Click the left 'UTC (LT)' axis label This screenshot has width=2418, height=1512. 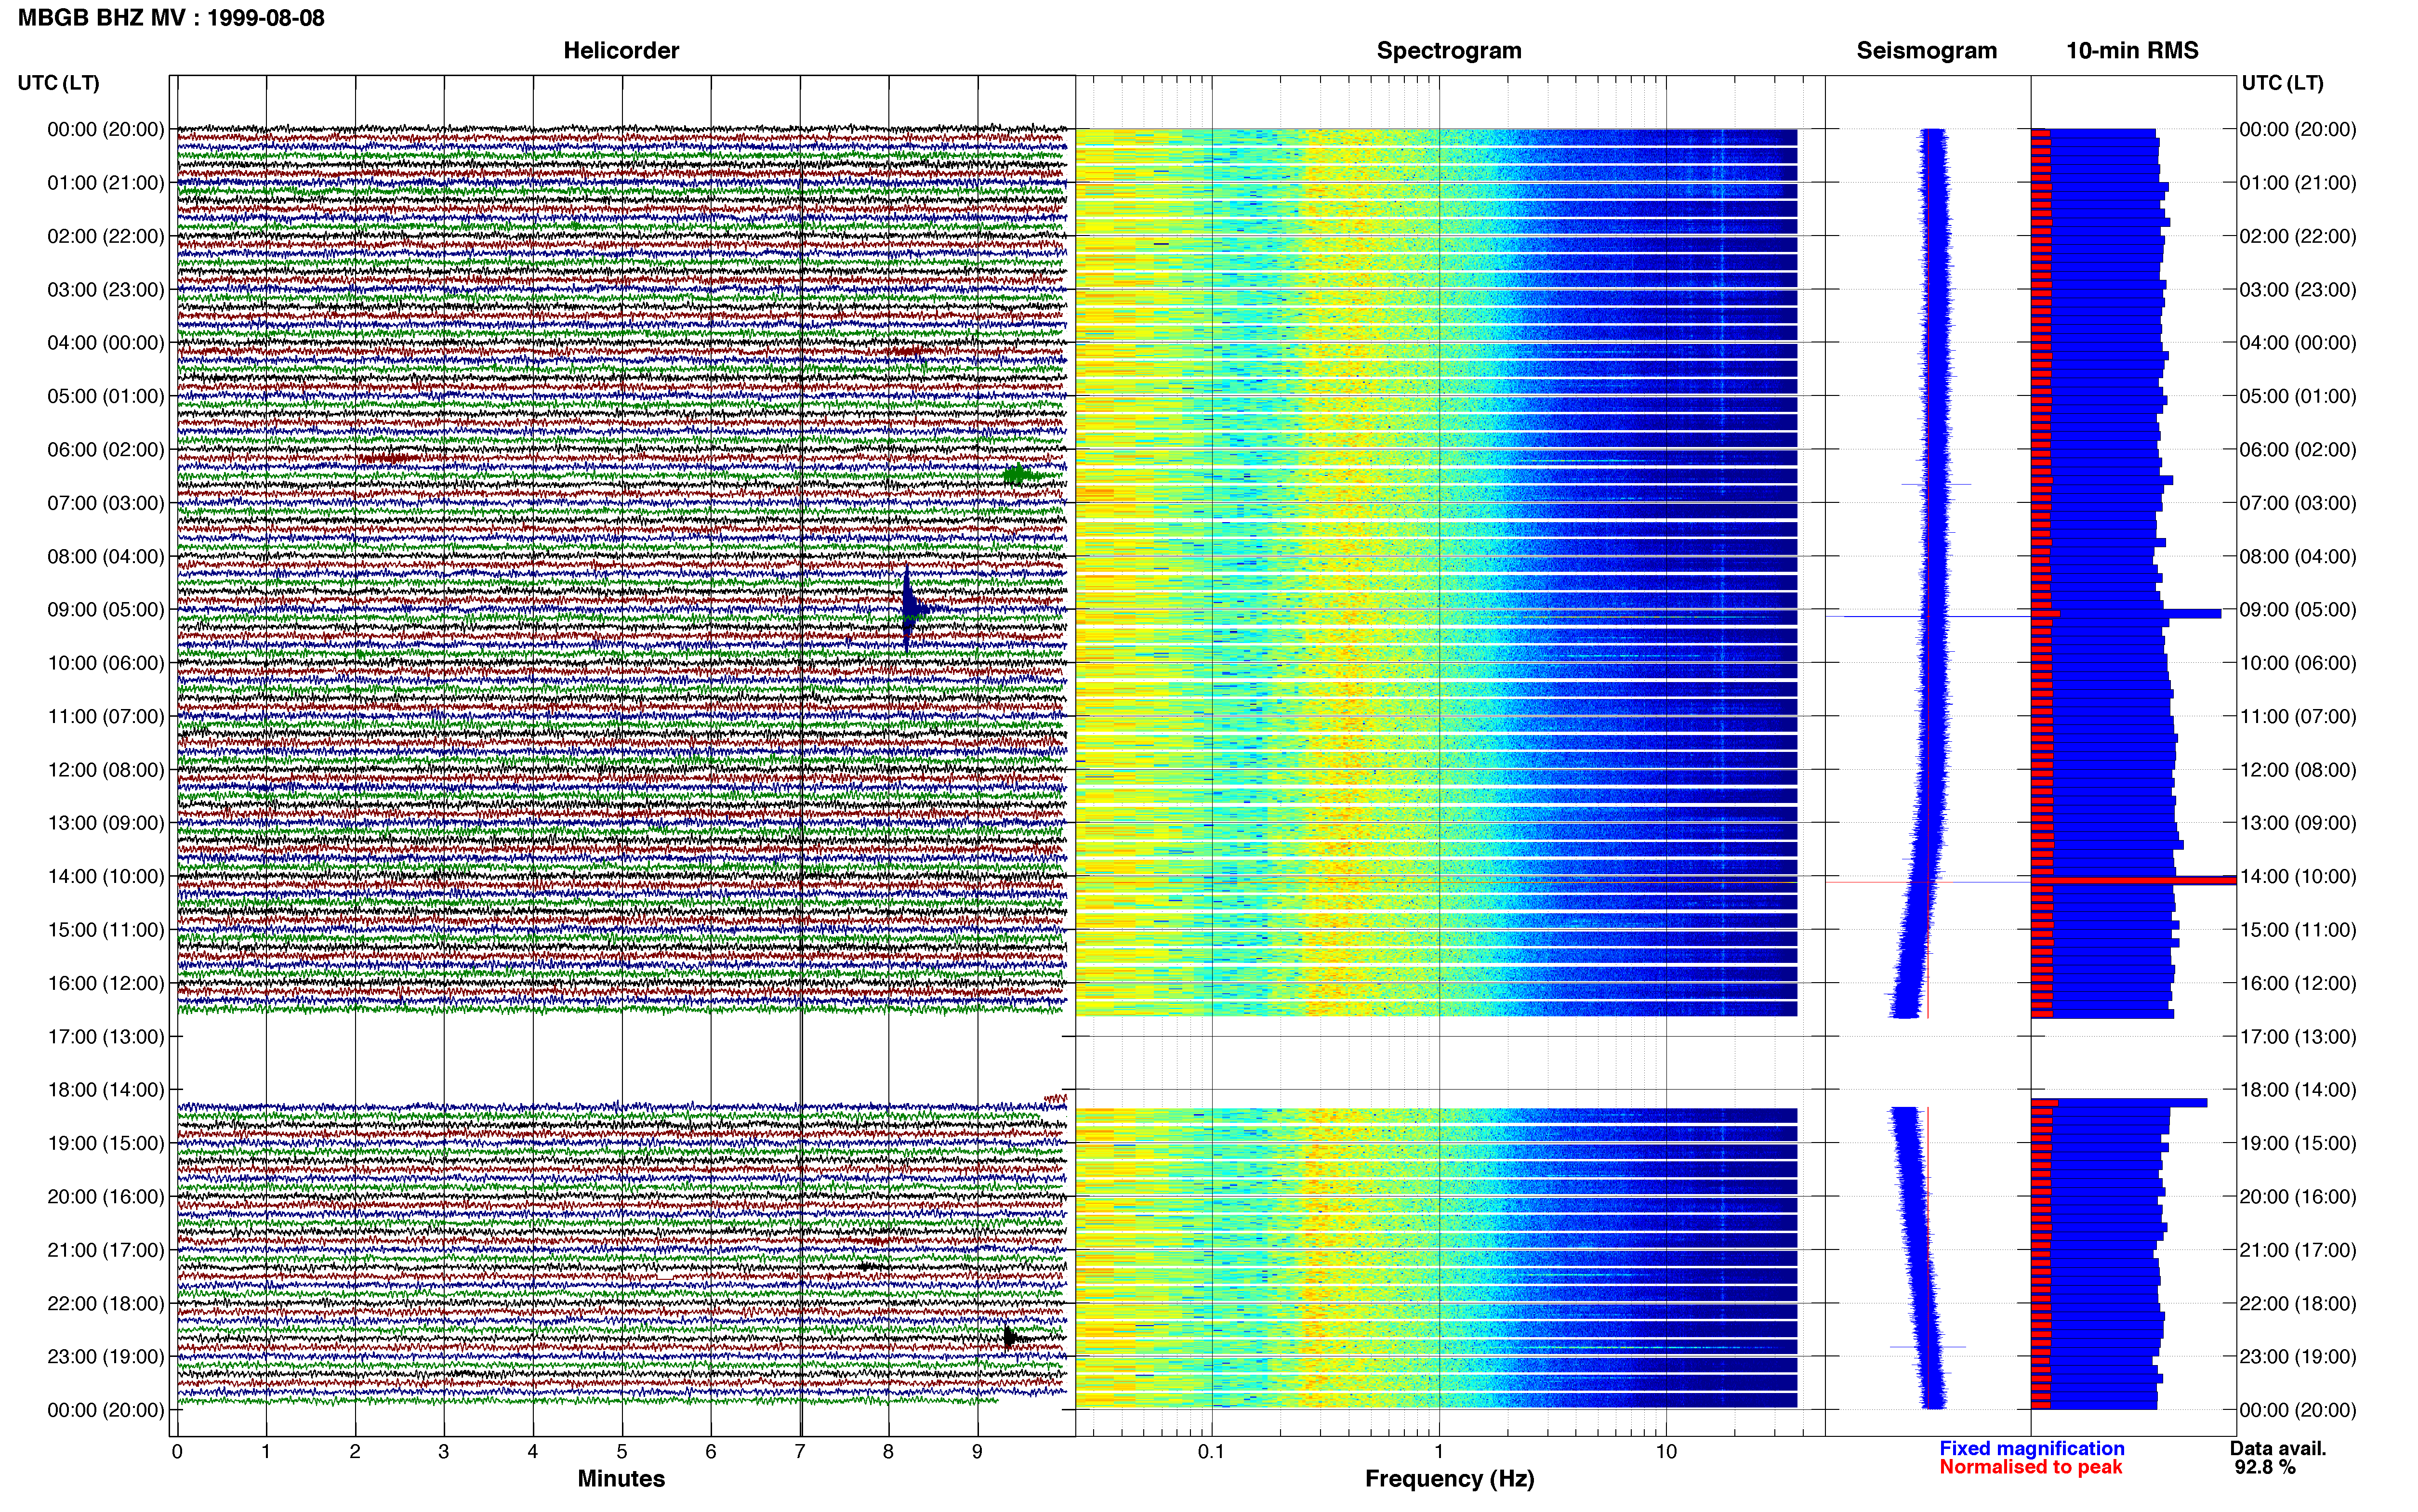(x=58, y=83)
